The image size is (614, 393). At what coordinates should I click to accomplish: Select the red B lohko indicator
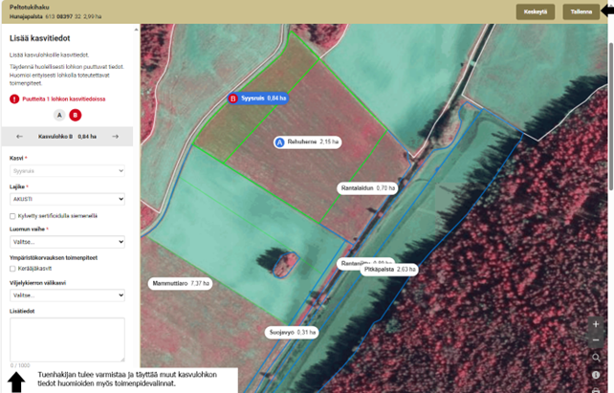point(76,115)
